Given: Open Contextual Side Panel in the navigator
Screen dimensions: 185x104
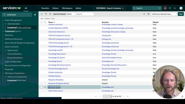Looking at the screenshot, I should (x=16, y=80).
